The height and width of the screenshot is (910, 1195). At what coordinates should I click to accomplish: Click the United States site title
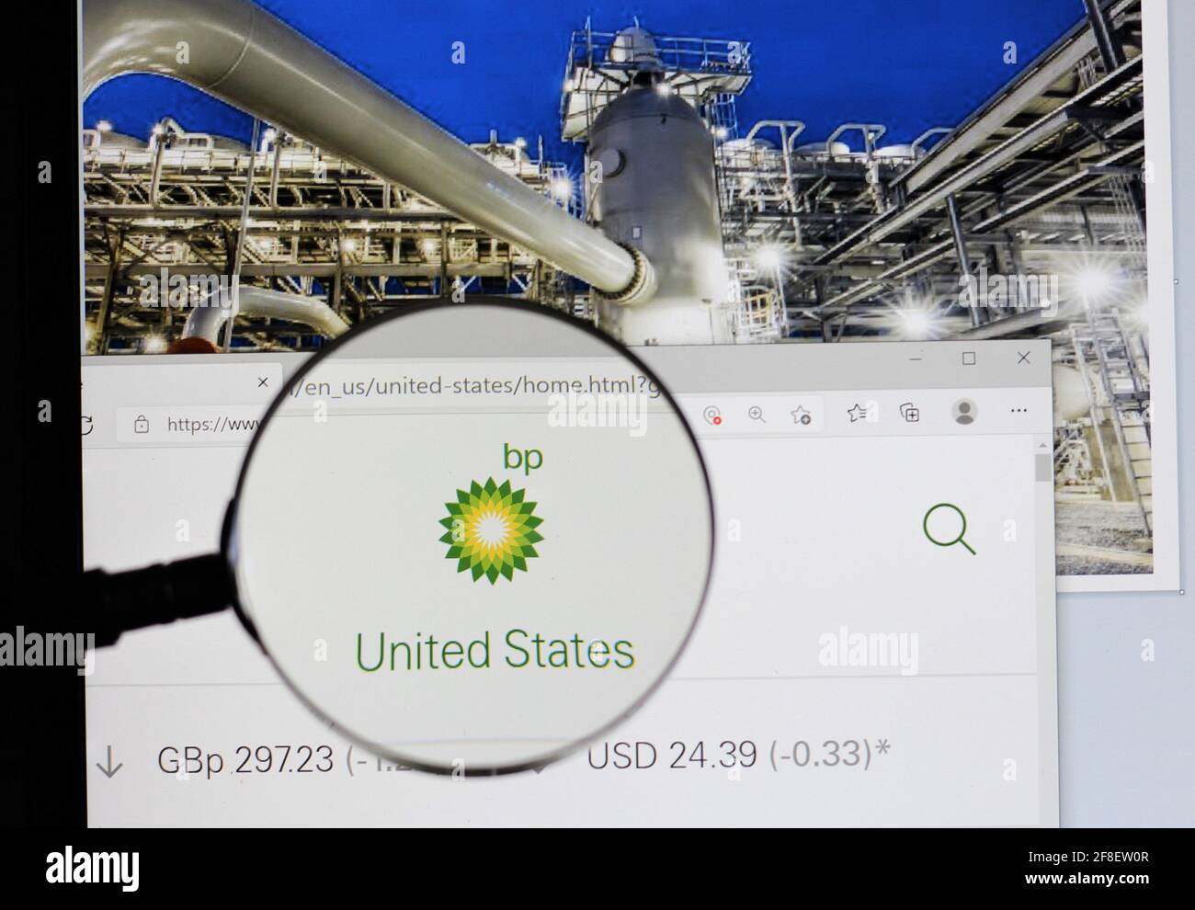(495, 651)
